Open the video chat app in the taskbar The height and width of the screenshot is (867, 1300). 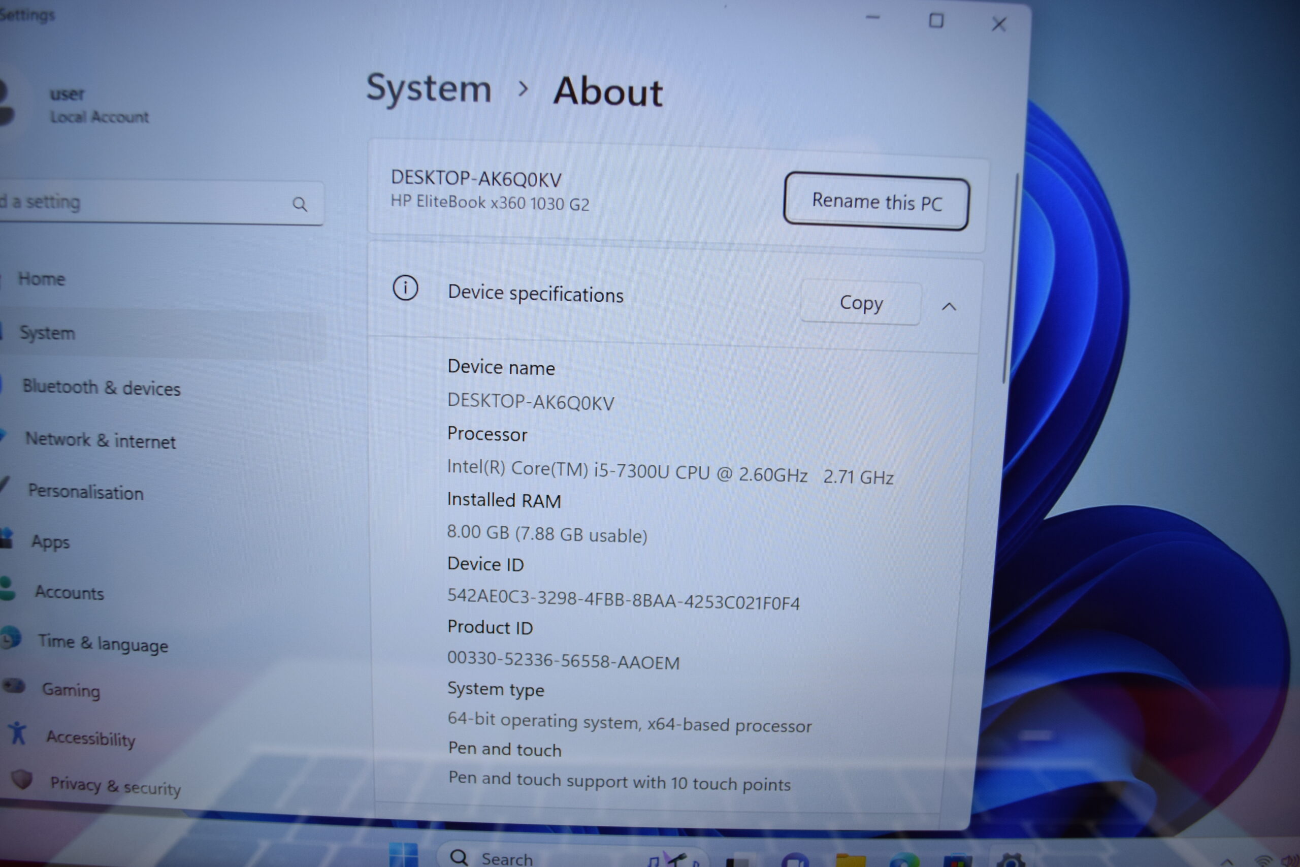(x=795, y=860)
